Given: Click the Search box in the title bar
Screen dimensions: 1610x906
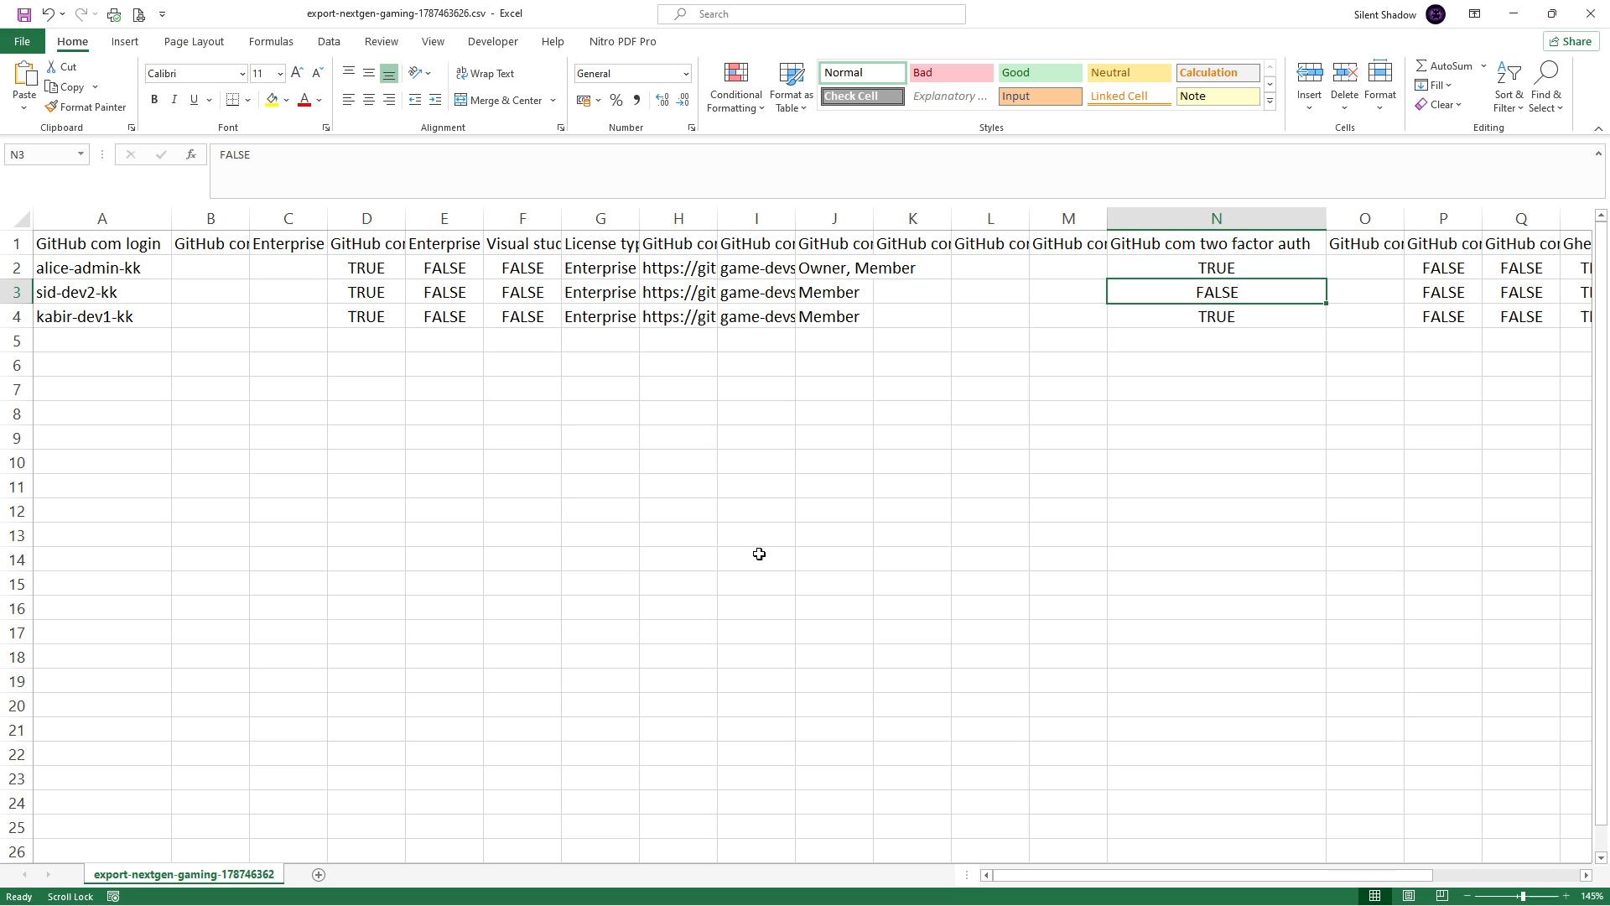Looking at the screenshot, I should coord(812,14).
